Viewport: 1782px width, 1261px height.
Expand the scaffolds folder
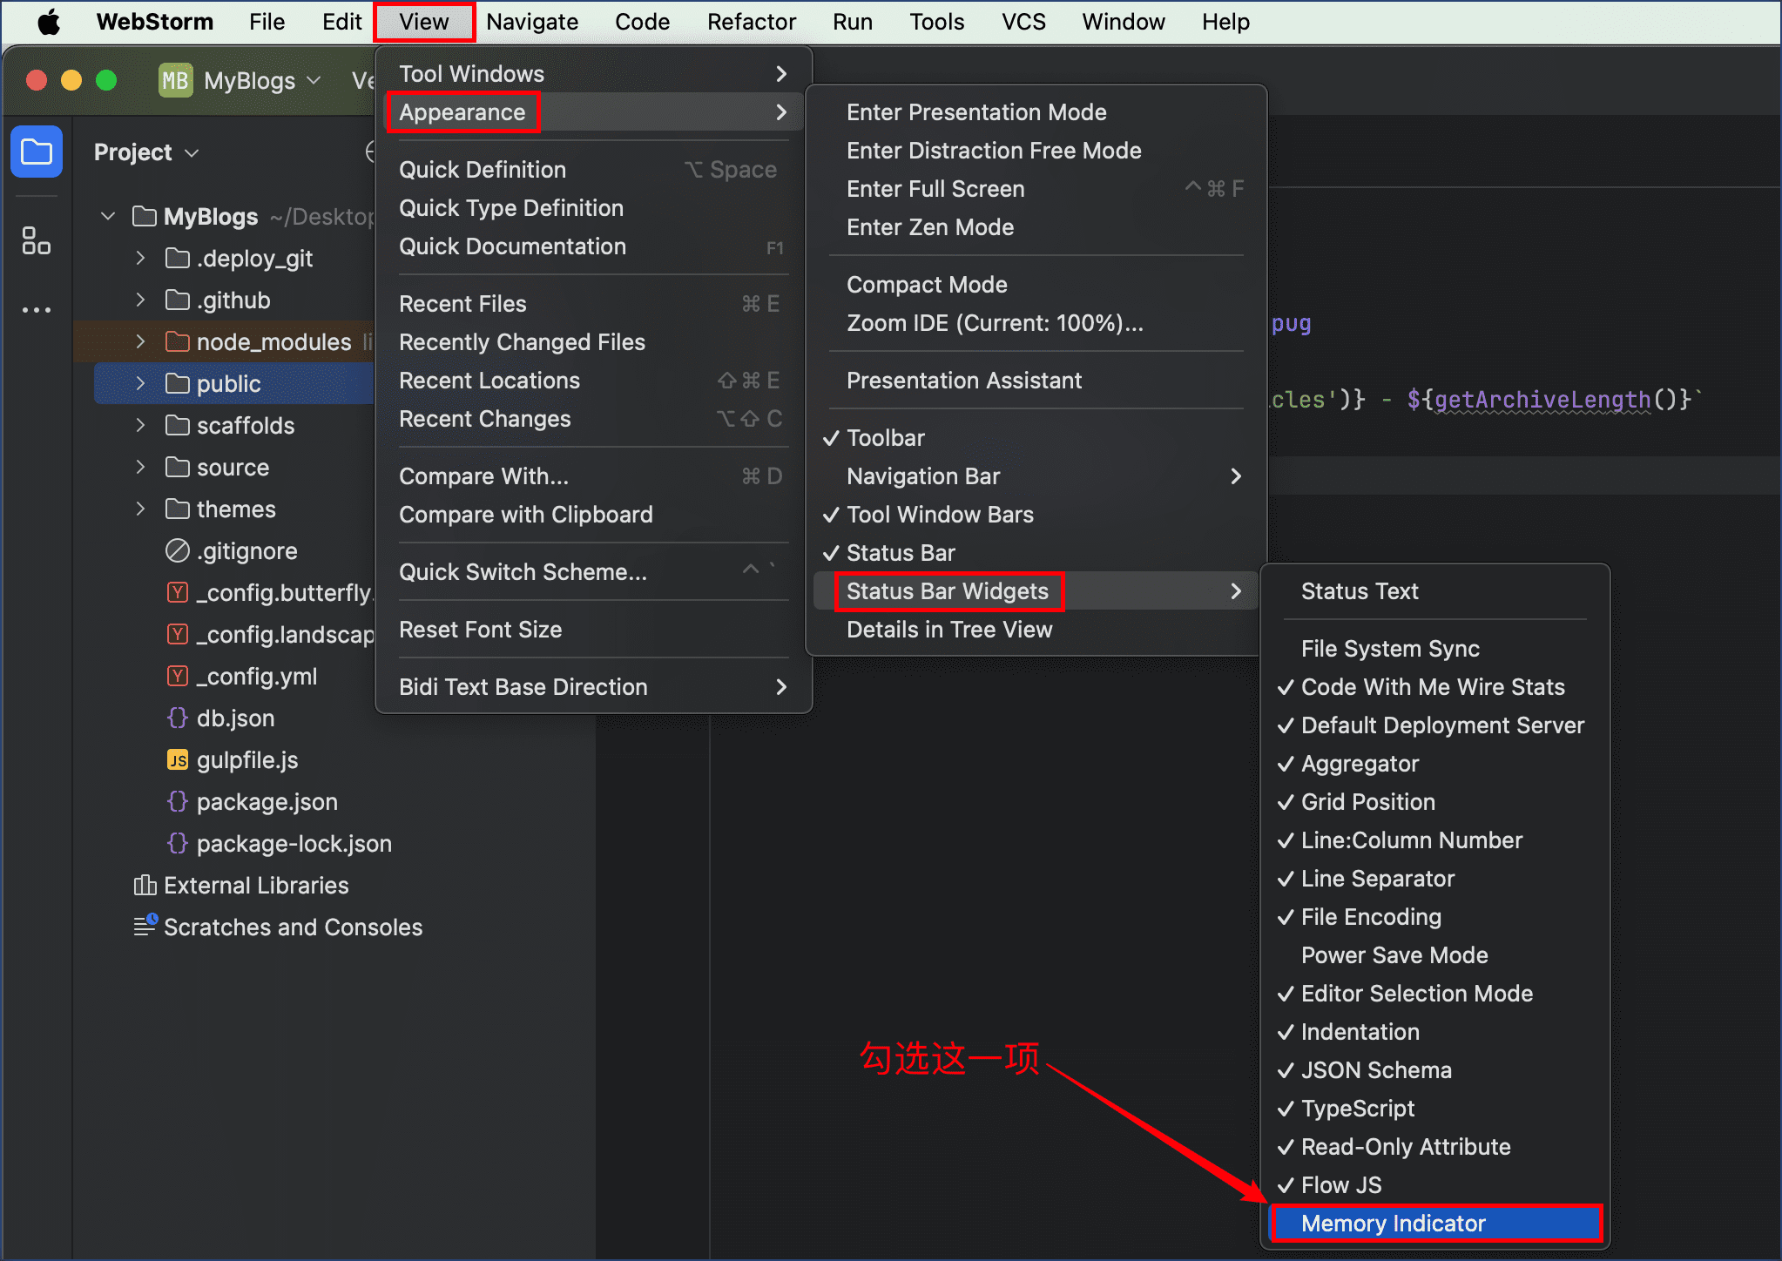pos(140,425)
